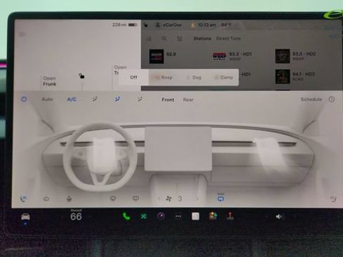Increase fan speed with right arrow
The width and height of the screenshot is (343, 257).
point(198,199)
